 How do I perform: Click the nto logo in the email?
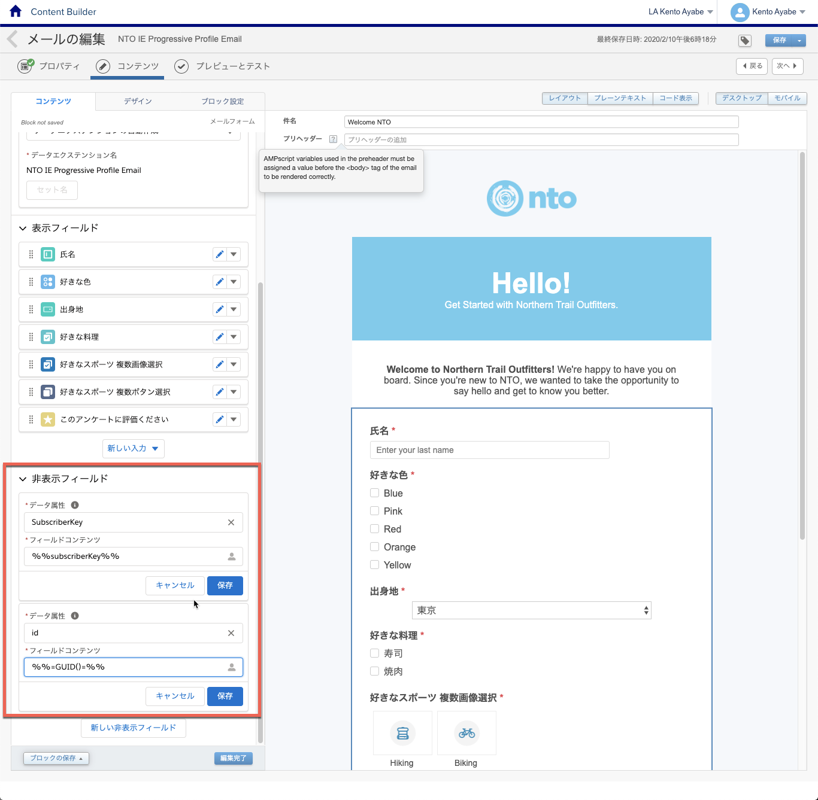pyautogui.click(x=531, y=198)
